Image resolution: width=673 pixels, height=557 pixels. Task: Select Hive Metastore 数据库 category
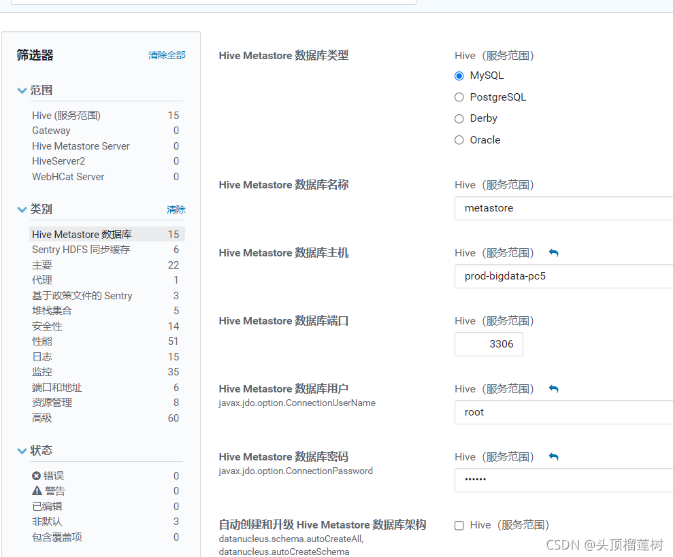coord(107,235)
